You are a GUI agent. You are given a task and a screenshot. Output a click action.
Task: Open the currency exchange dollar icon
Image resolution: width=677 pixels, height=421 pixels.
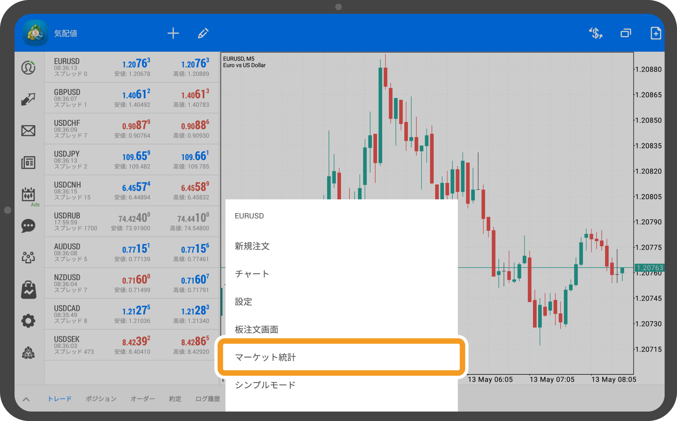[596, 33]
